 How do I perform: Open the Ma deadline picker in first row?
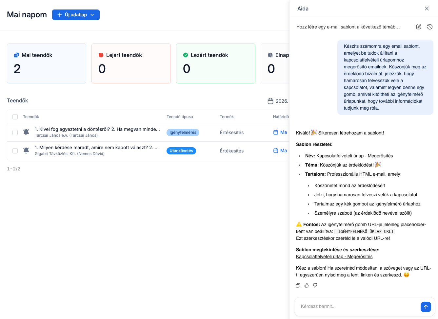[x=280, y=132]
